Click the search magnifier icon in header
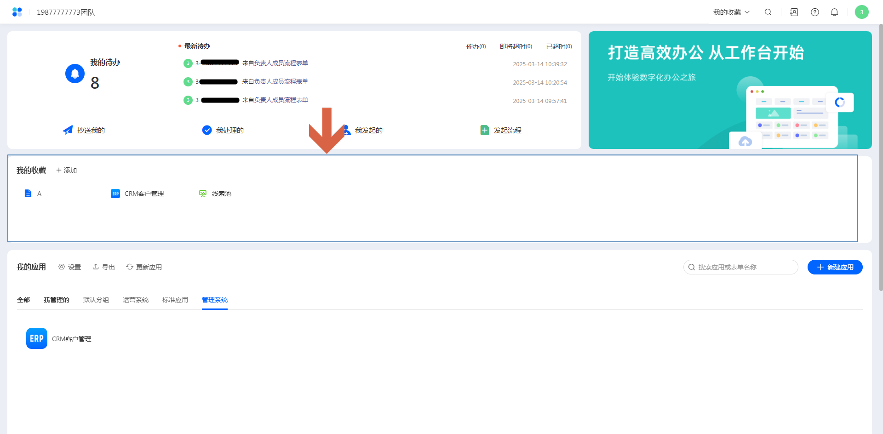The height and width of the screenshot is (434, 883). (x=768, y=12)
